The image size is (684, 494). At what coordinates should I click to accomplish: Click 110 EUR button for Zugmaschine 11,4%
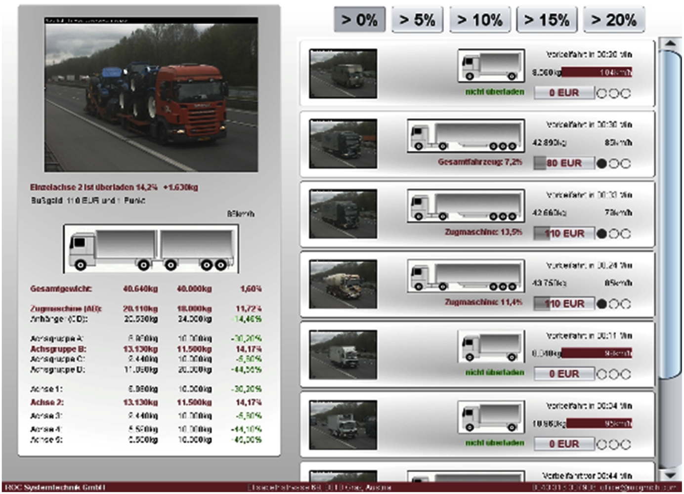564,304
